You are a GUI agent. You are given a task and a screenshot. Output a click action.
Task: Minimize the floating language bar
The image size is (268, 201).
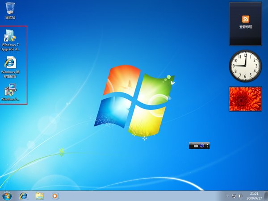(x=207, y=144)
